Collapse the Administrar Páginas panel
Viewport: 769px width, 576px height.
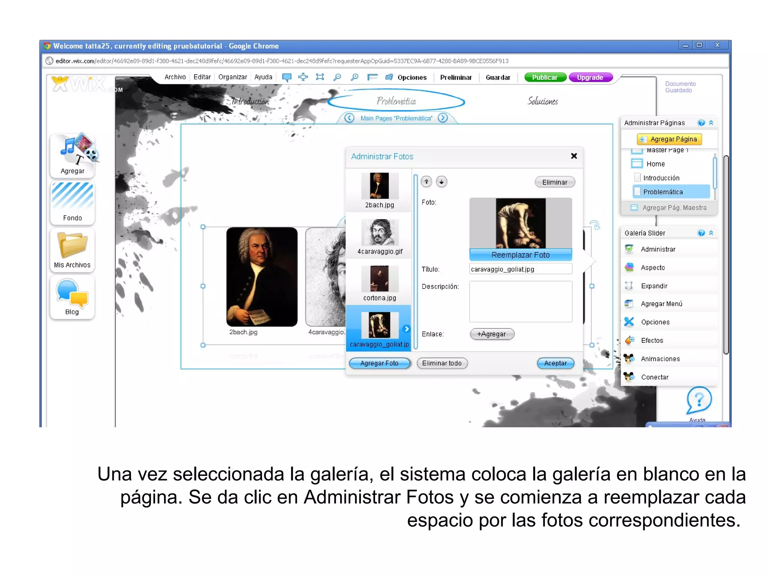[711, 123]
